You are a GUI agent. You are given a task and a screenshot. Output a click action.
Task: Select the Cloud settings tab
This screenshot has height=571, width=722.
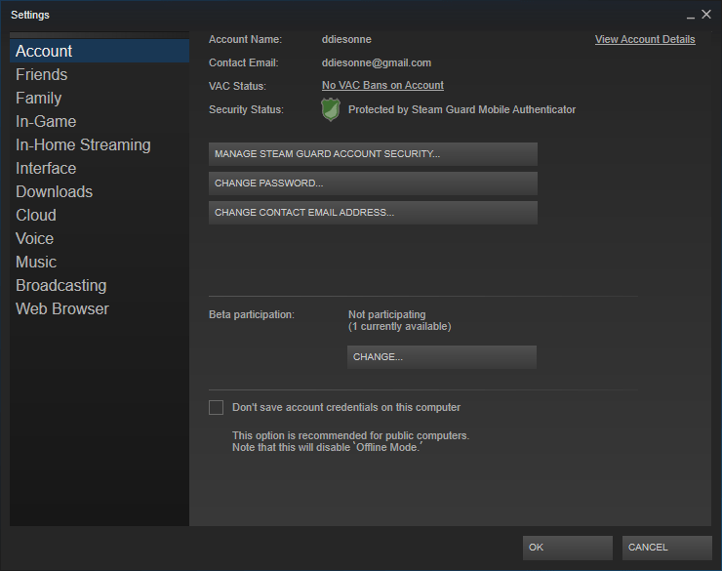[x=36, y=215]
